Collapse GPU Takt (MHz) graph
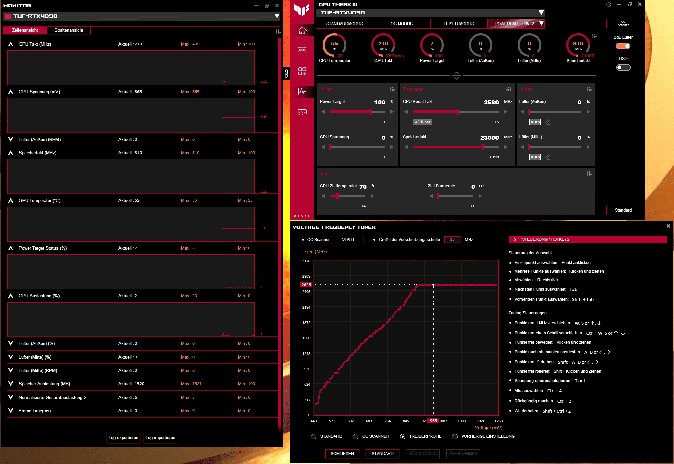The height and width of the screenshot is (464, 674). [x=11, y=44]
